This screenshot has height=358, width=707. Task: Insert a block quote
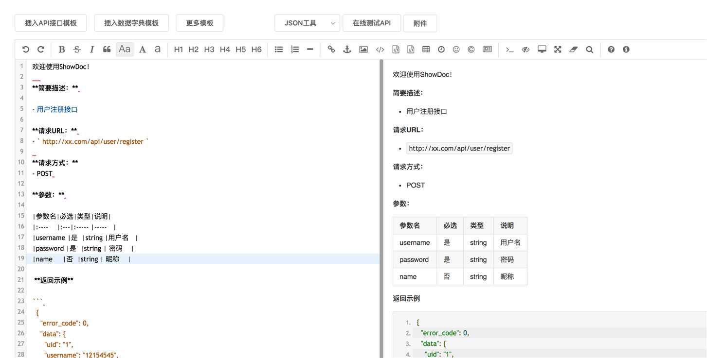point(107,49)
